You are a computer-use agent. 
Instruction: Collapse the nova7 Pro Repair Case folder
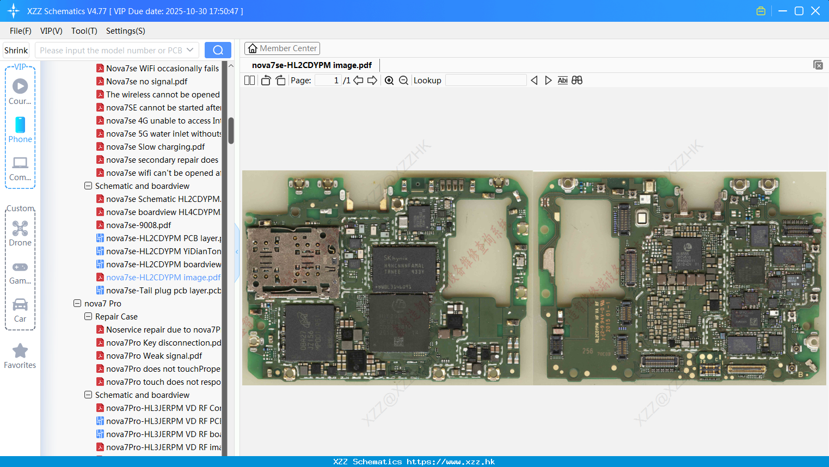click(88, 316)
